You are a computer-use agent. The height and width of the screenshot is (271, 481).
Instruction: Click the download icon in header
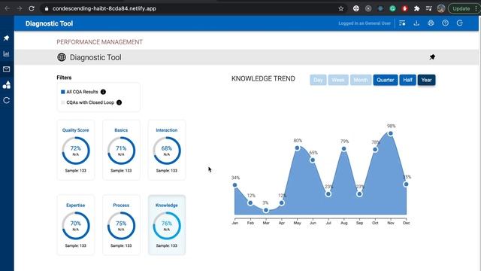(x=416, y=23)
